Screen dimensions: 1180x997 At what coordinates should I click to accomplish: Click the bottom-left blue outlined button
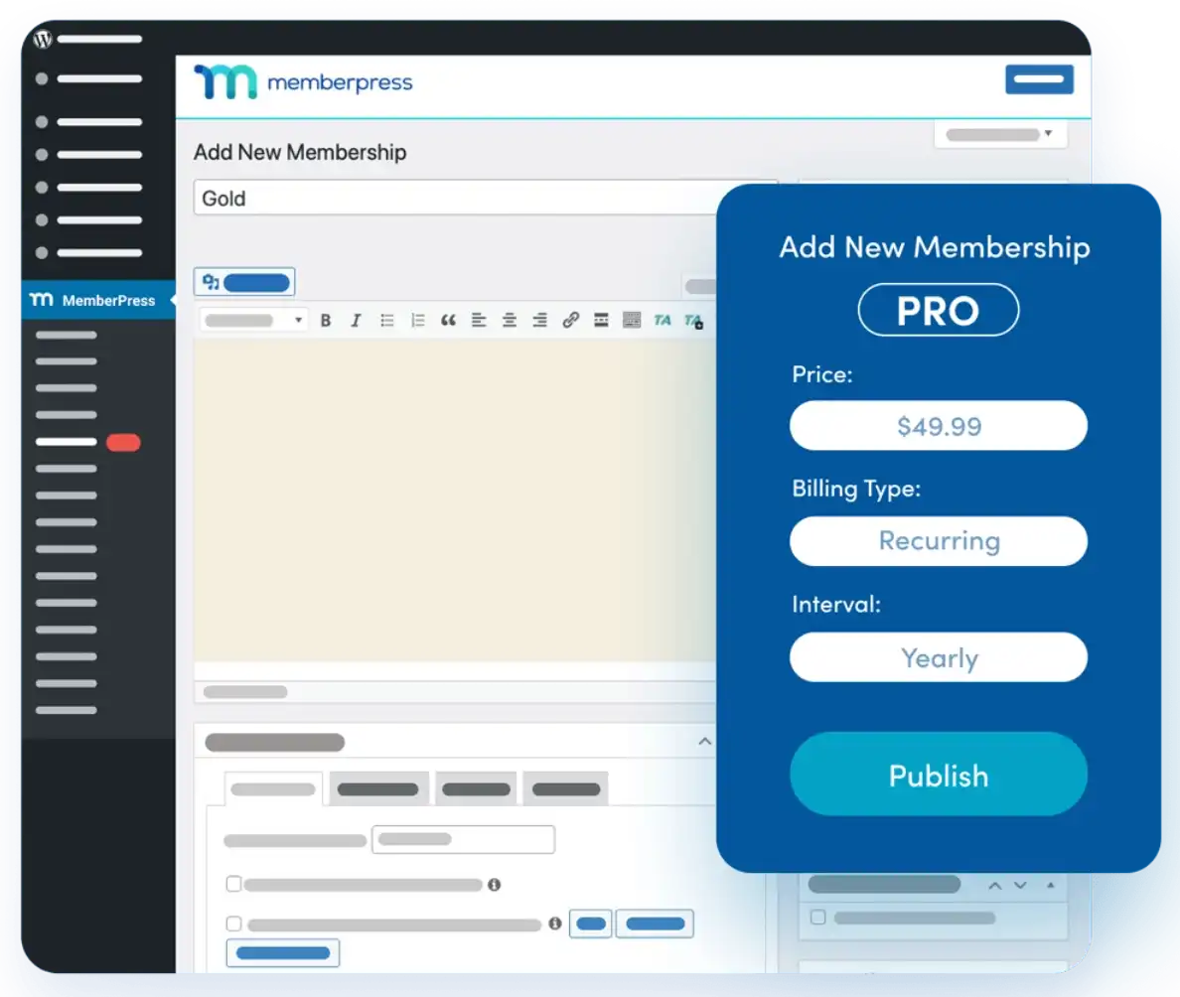point(283,952)
